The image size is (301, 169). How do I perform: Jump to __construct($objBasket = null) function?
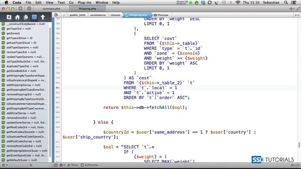(x=25, y=24)
